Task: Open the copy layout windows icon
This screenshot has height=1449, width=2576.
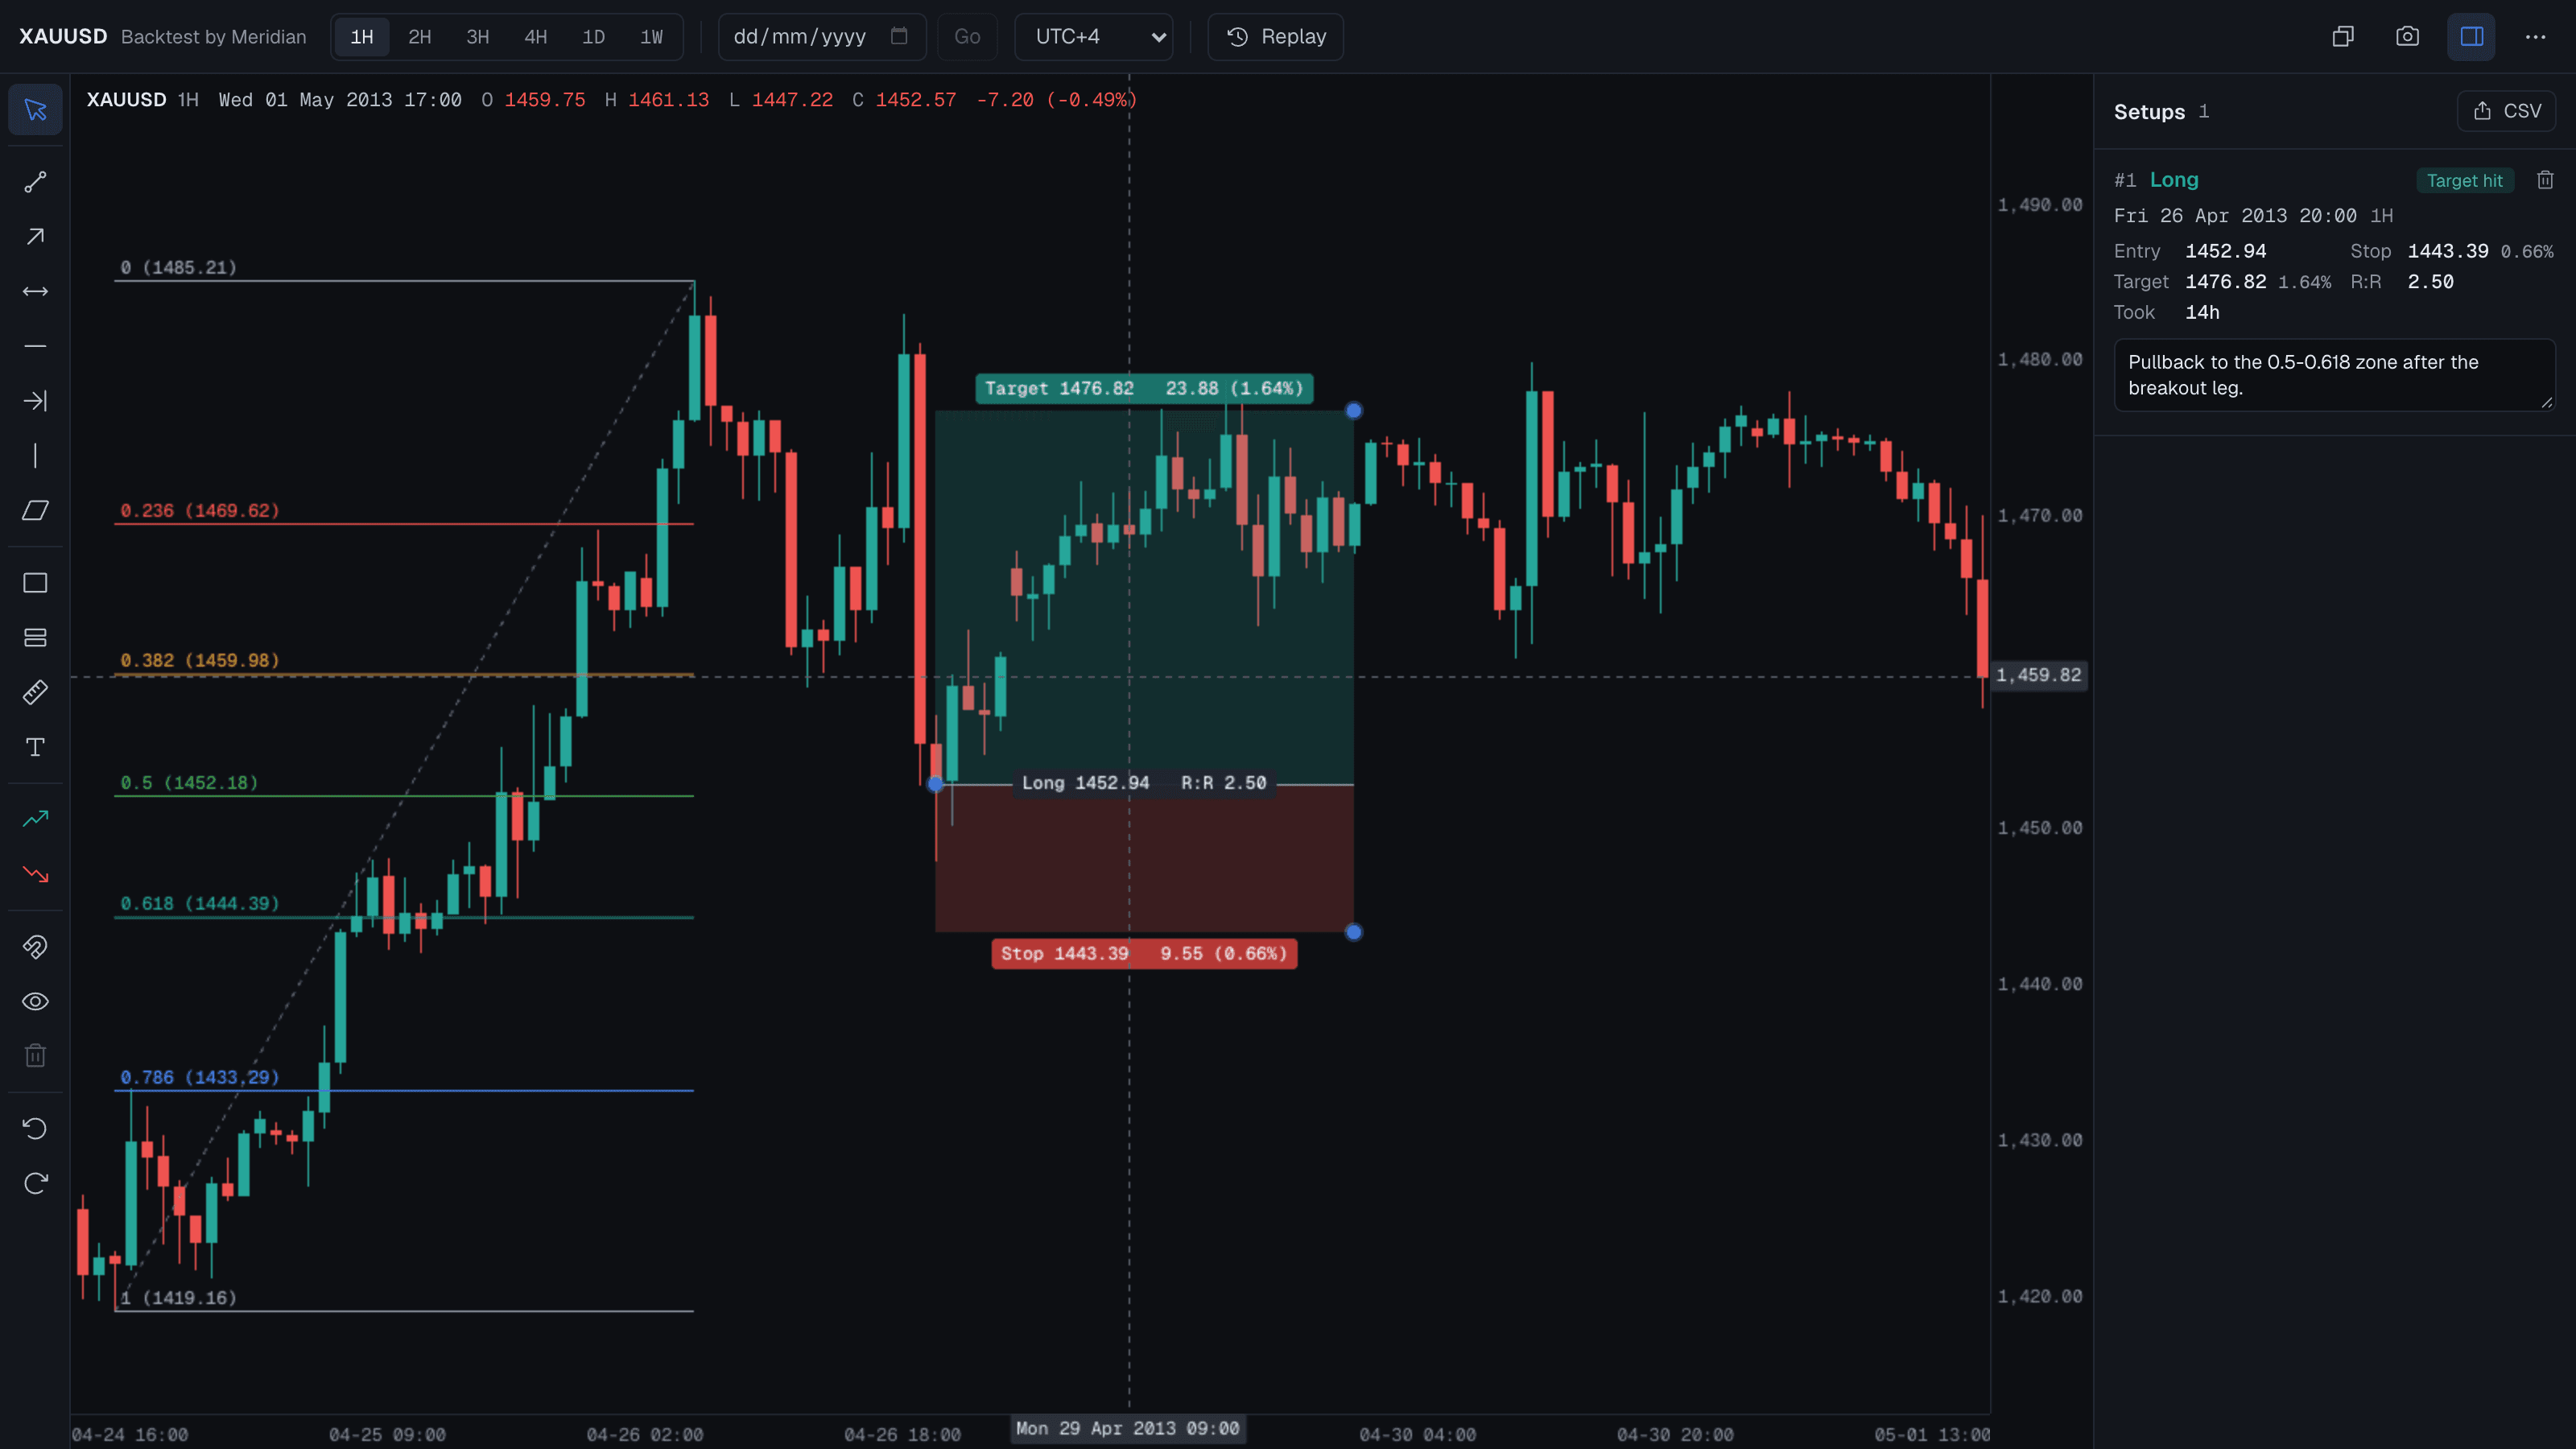Action: (2343, 37)
